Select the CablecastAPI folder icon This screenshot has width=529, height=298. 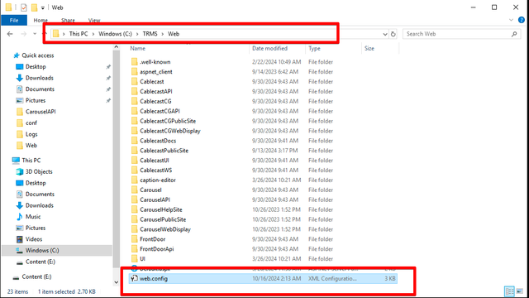(x=134, y=91)
